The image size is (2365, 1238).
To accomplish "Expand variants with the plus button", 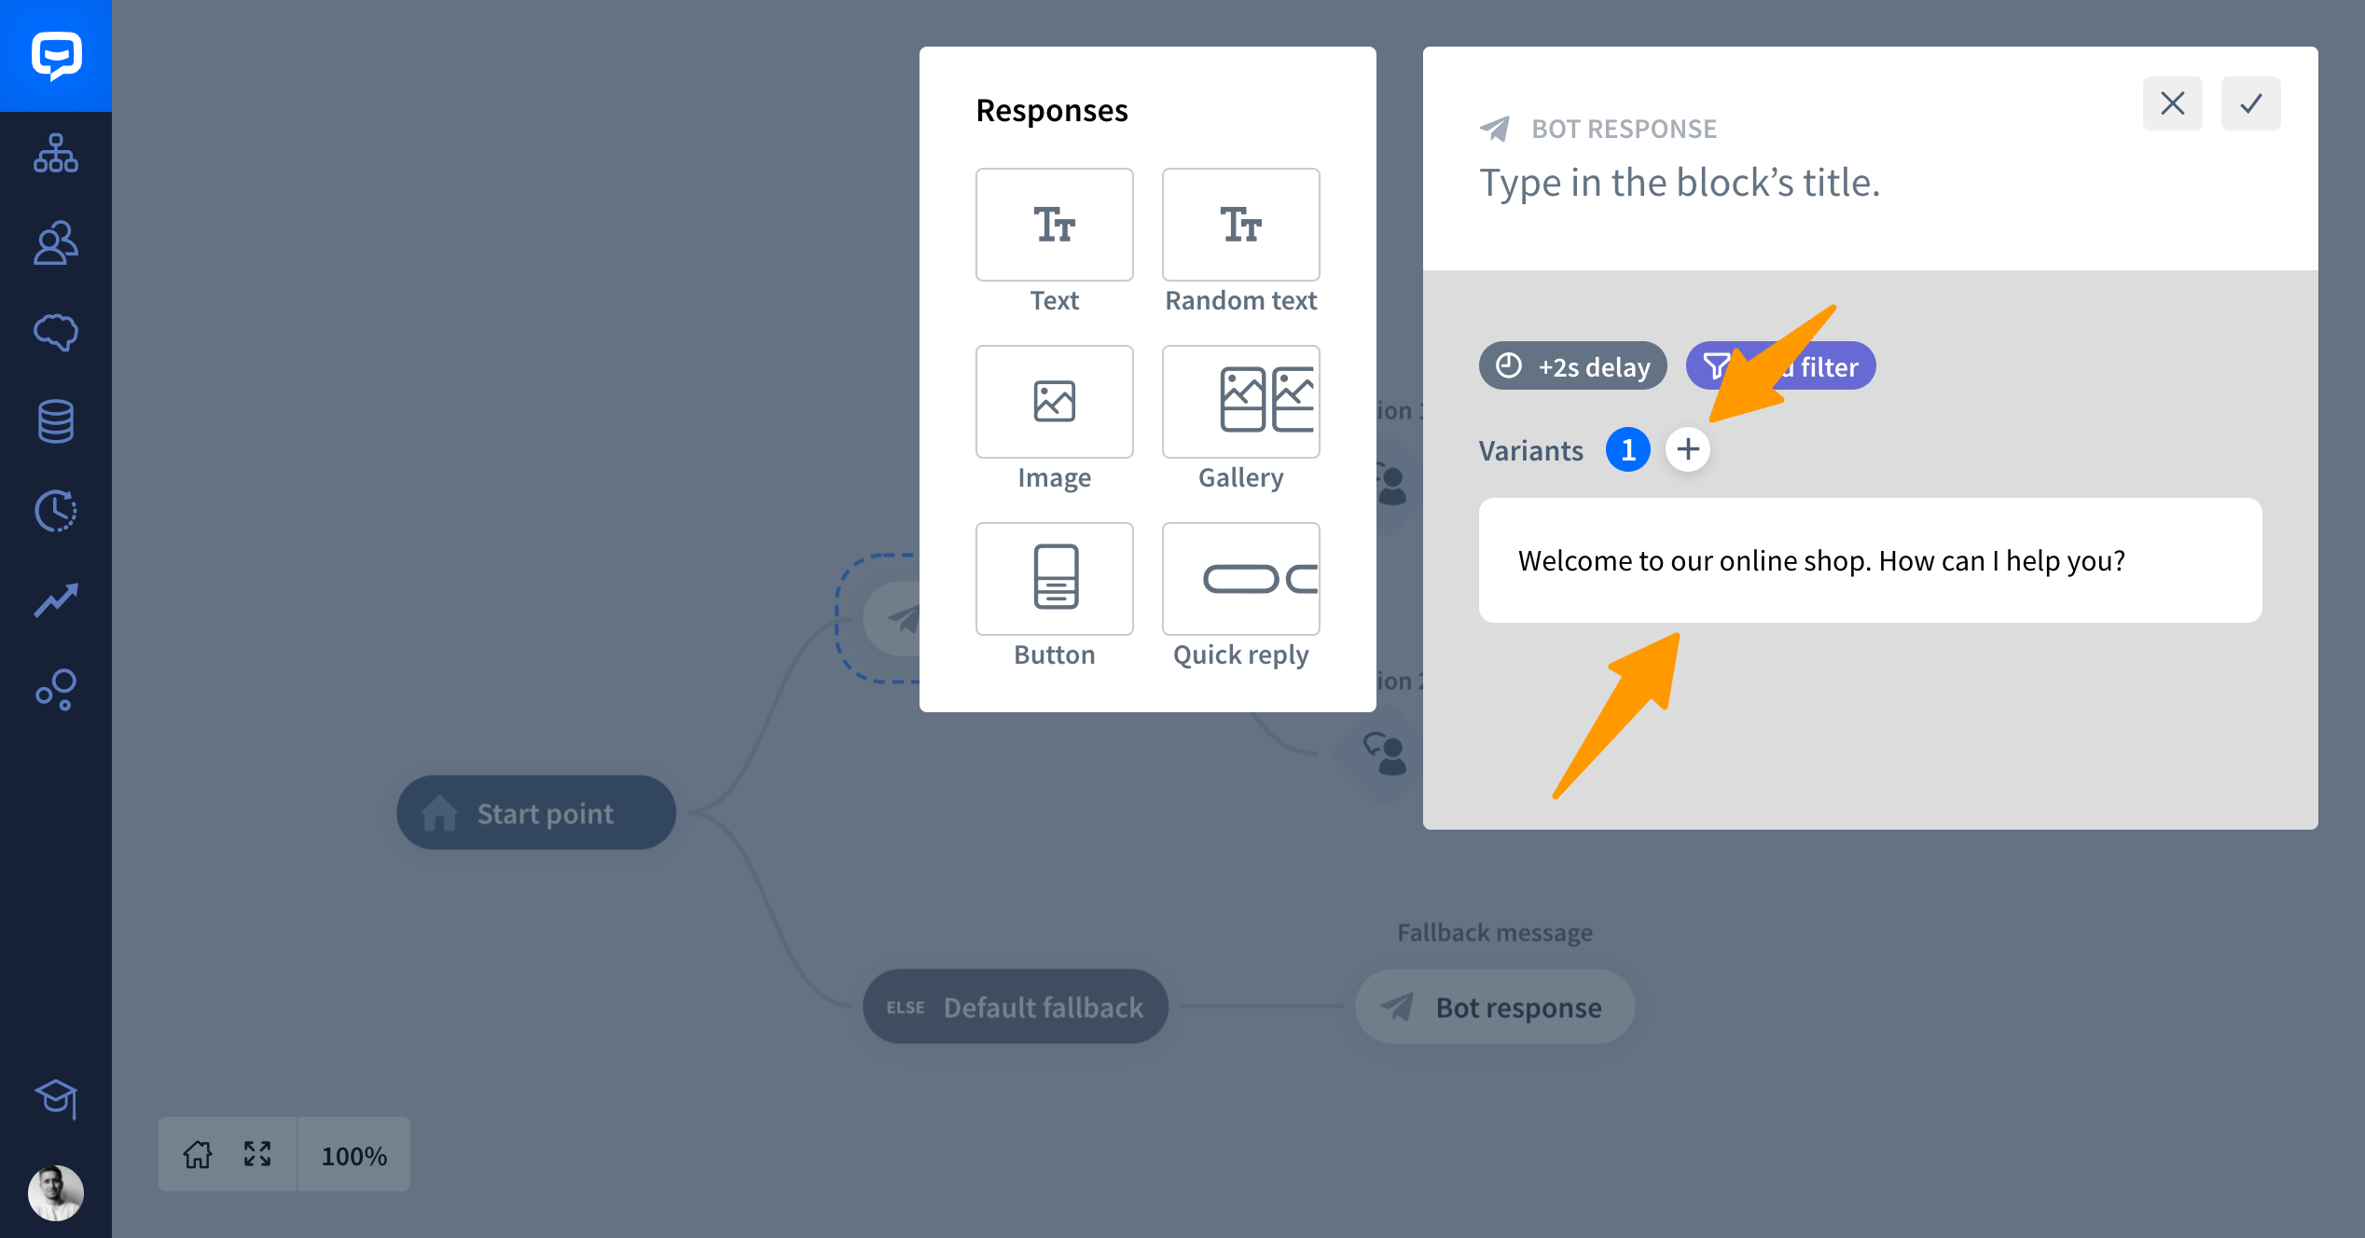I will click(1689, 450).
